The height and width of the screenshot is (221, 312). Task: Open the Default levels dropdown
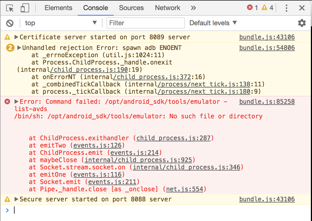click(213, 23)
